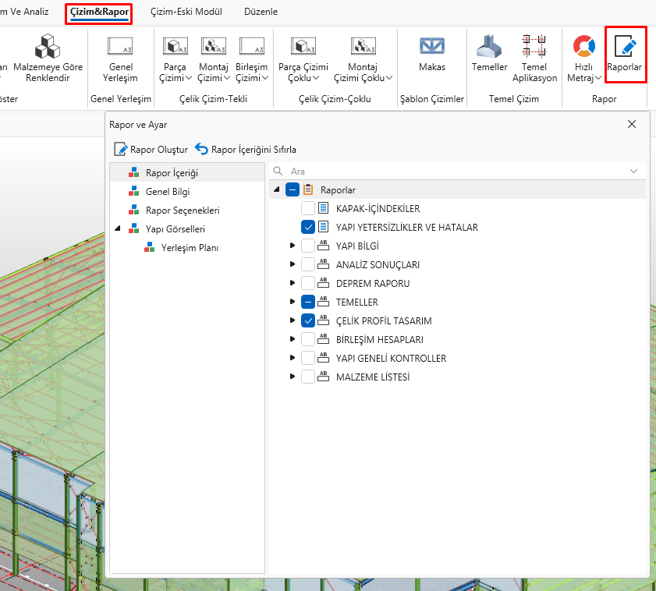Expand the YAPI BİLGİ tree node
656x591 pixels.
(293, 246)
